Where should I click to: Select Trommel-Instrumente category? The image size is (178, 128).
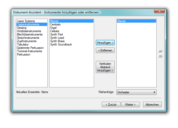coord(29,51)
